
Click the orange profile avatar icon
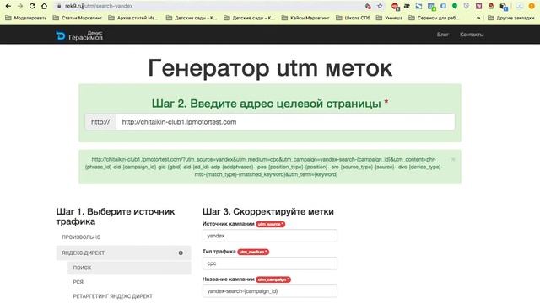pos(532,6)
